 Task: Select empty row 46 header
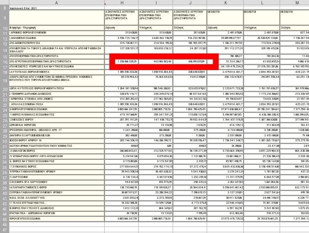[x=5, y=225]
